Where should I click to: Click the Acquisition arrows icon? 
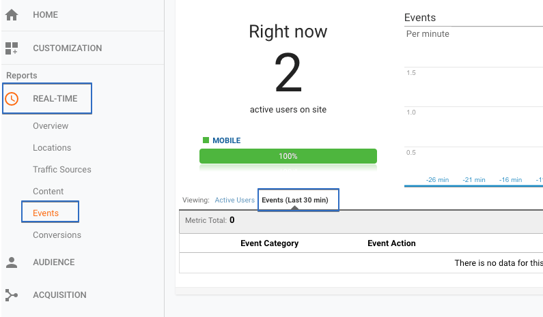pos(12,295)
